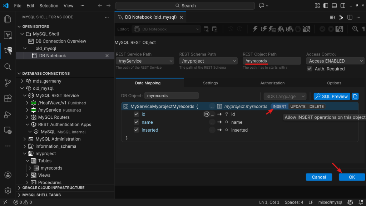Open the REST Service Path dropdown
The image size is (366, 206).
coord(146,61)
